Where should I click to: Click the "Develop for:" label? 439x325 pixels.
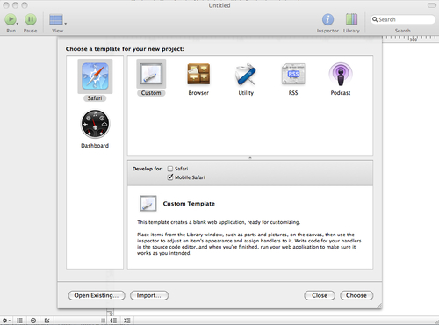click(x=148, y=169)
